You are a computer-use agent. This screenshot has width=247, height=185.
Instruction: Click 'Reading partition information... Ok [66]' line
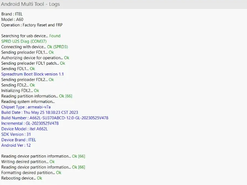point(37,96)
